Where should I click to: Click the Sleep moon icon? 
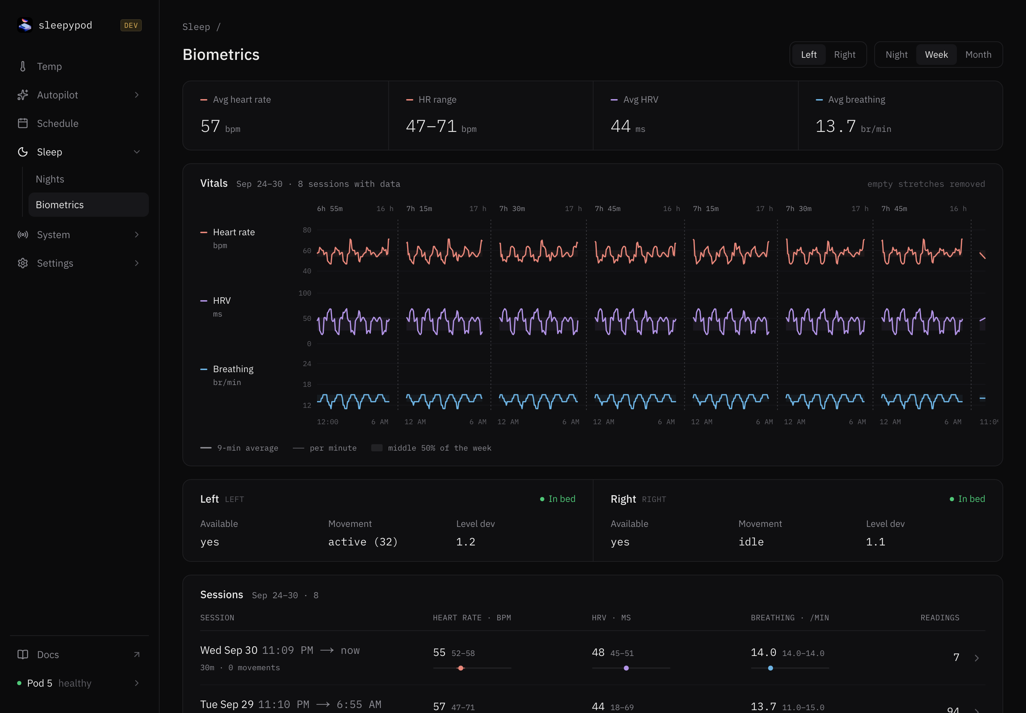click(x=23, y=152)
